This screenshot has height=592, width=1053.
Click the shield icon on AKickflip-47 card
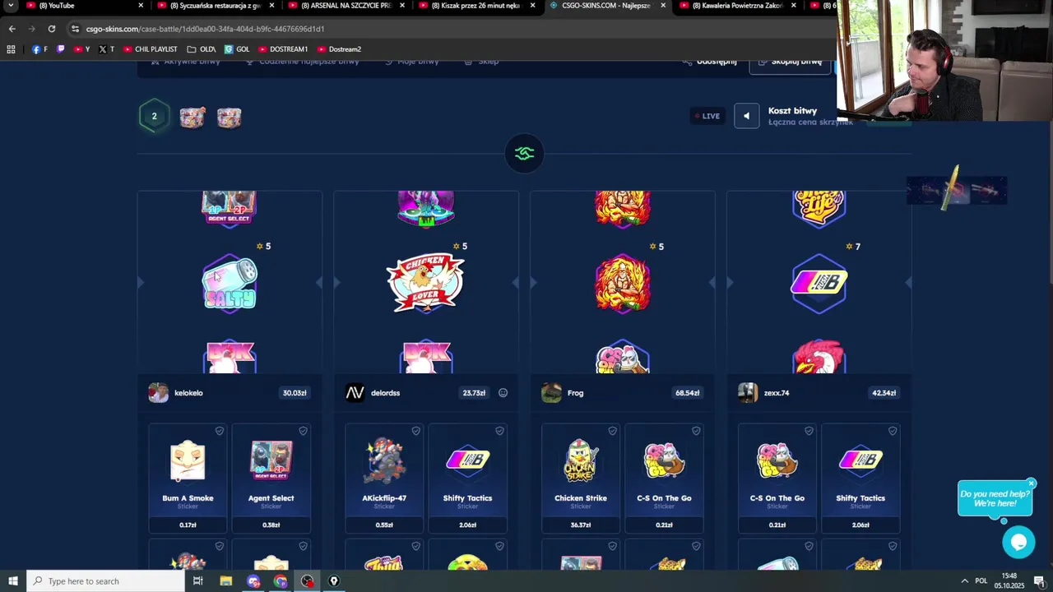(x=415, y=431)
